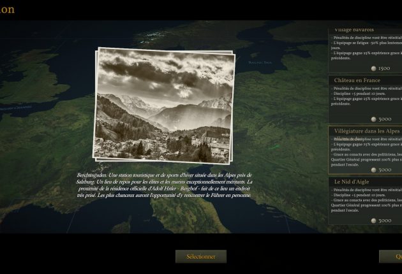The image size is (402, 274).
Task: Choose the Château en France option
Action: click(x=365, y=99)
